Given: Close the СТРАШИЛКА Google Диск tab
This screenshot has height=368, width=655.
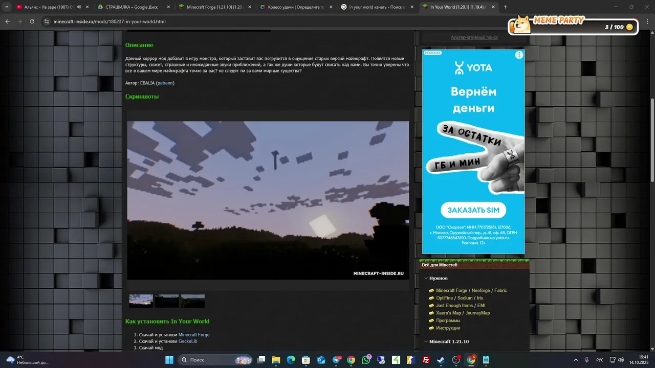Looking at the screenshot, I should coord(169,7).
